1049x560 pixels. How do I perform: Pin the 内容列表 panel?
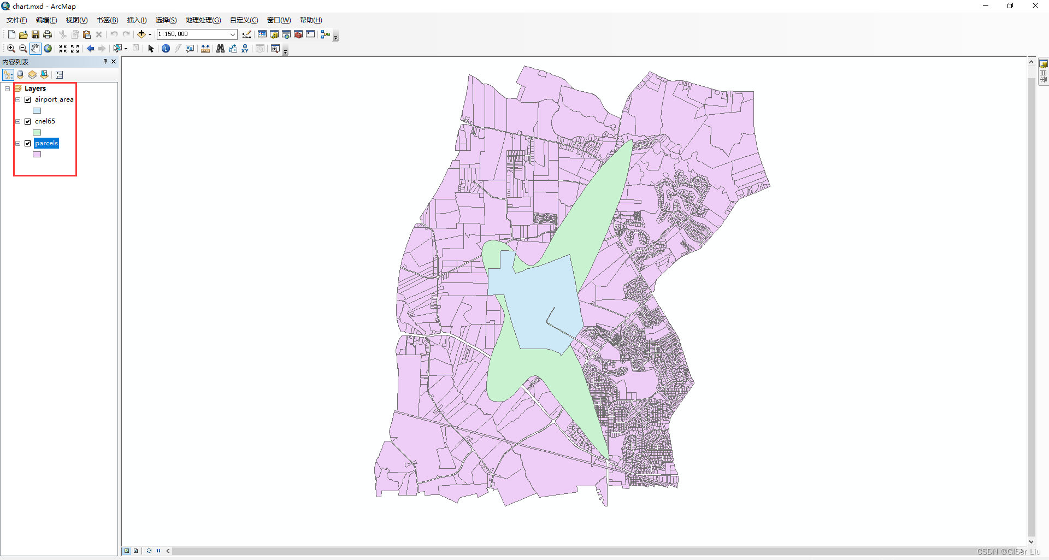(105, 62)
